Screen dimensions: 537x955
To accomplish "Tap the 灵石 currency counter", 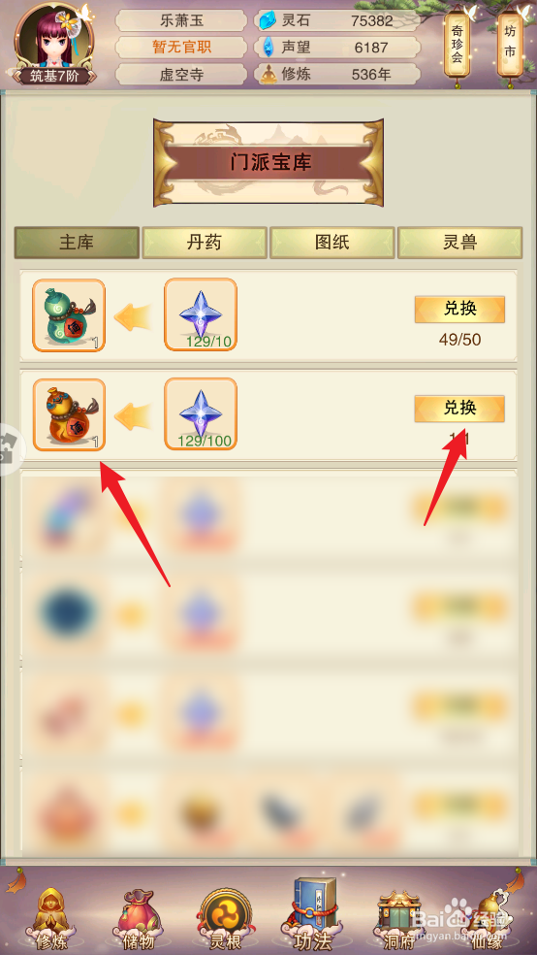I will click(x=337, y=20).
